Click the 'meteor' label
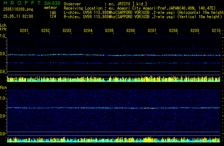 [51, 7]
